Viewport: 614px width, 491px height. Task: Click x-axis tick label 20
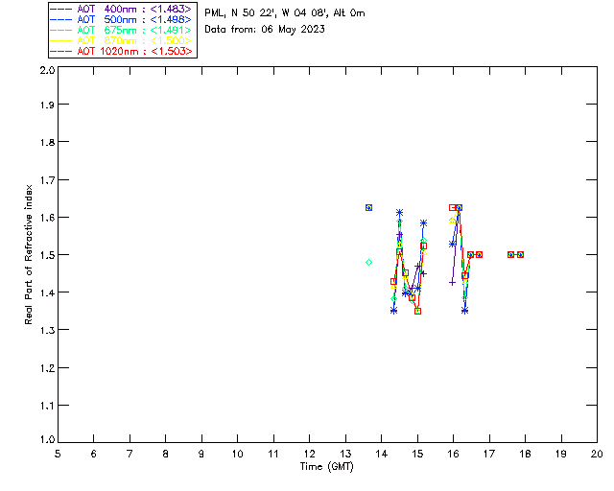point(597,454)
